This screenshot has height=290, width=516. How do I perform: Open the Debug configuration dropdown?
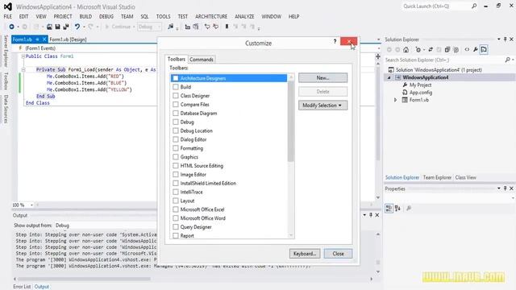click(150, 27)
